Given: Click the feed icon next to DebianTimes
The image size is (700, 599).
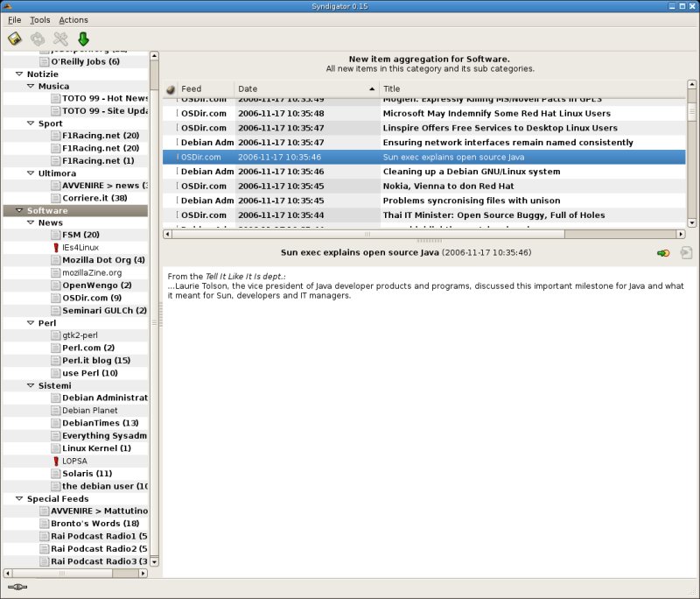Looking at the screenshot, I should [55, 423].
